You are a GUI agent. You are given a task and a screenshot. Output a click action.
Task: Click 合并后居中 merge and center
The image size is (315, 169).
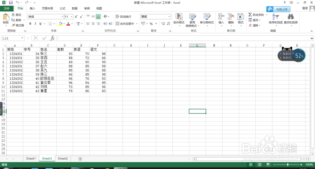tap(125, 24)
